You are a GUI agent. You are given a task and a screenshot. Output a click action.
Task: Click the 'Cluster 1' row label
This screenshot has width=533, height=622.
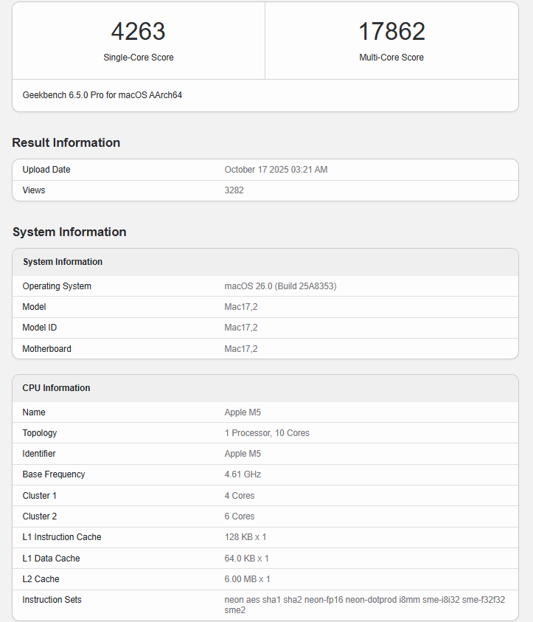(39, 496)
